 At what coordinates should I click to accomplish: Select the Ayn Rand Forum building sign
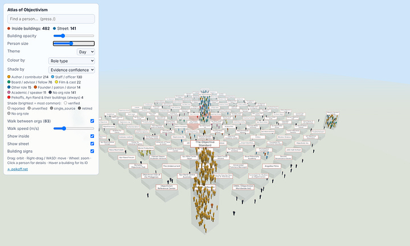[127, 158]
